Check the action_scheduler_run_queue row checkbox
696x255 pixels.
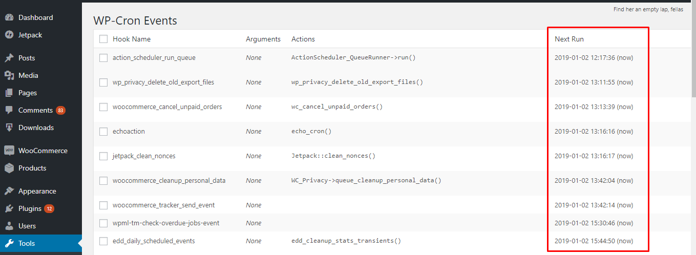[x=103, y=58]
